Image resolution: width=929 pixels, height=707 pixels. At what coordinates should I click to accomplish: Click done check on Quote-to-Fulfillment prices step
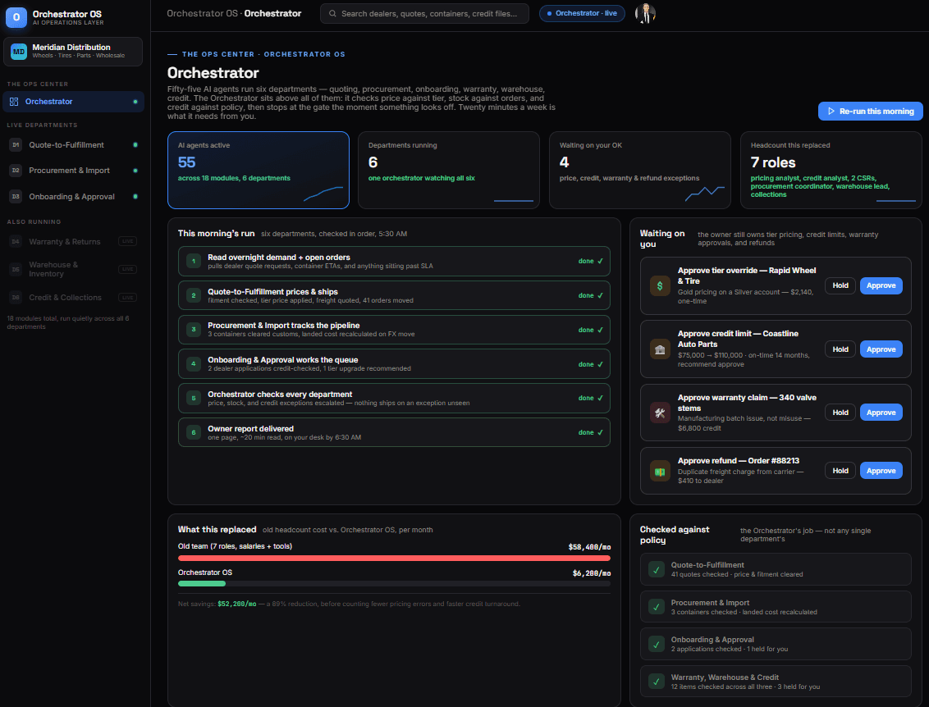[591, 295]
